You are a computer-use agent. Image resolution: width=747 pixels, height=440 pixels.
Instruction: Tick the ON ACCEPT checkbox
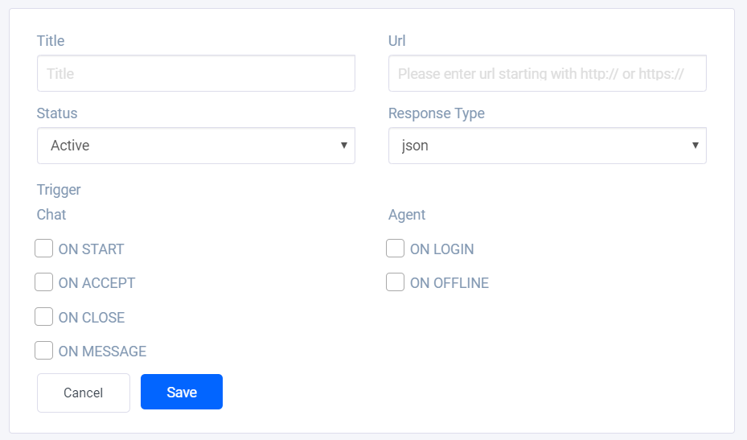[x=44, y=282]
